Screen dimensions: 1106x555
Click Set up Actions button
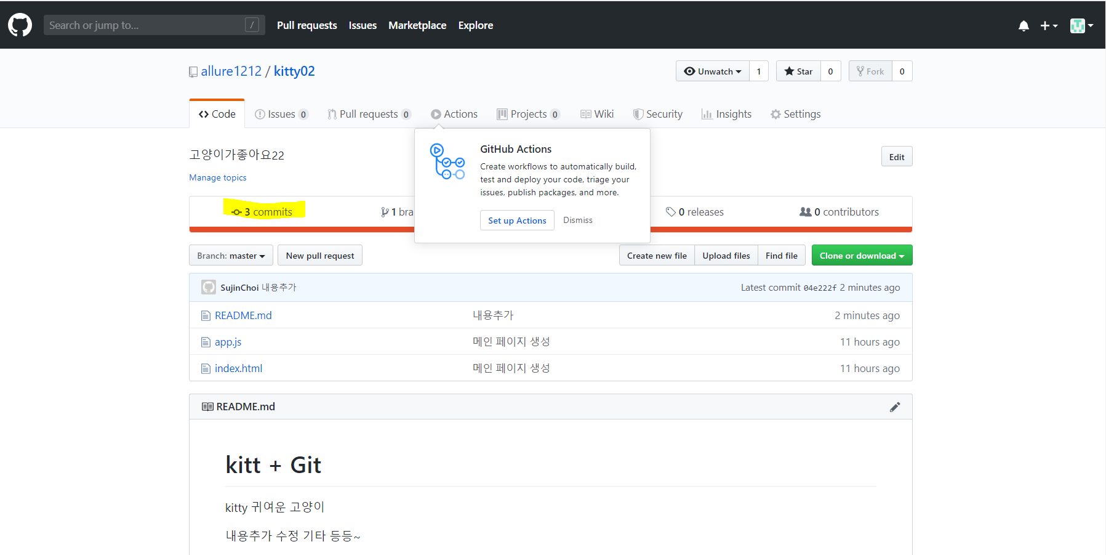click(x=517, y=221)
